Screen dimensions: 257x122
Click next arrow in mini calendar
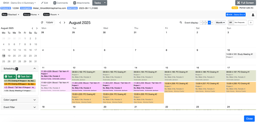pos(37,28)
